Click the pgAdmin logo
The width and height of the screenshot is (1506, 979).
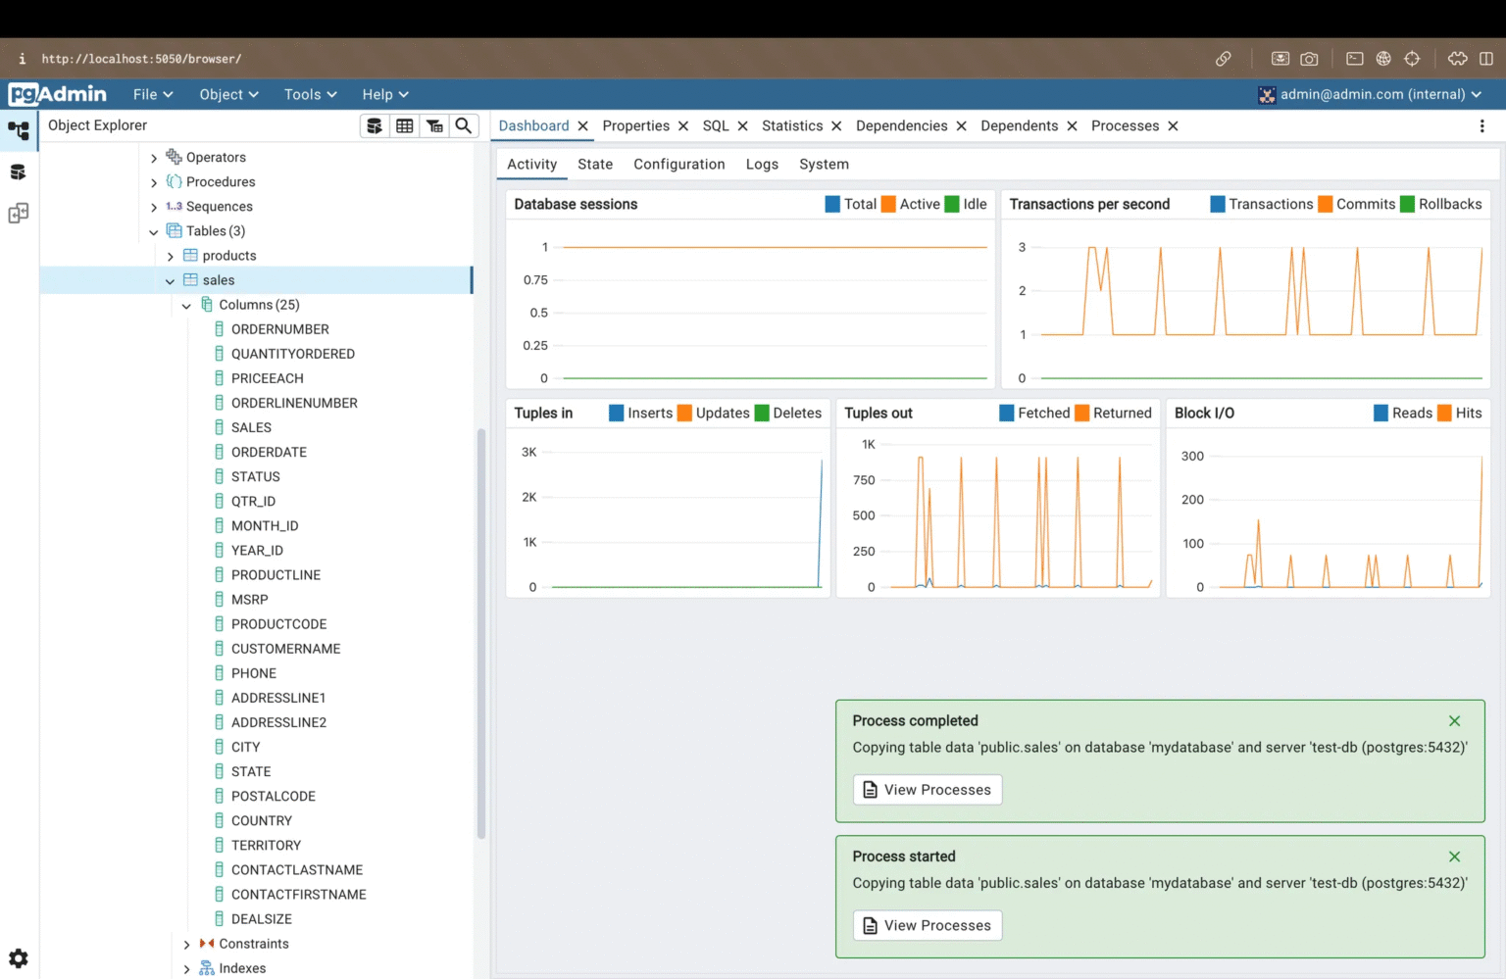(57, 94)
